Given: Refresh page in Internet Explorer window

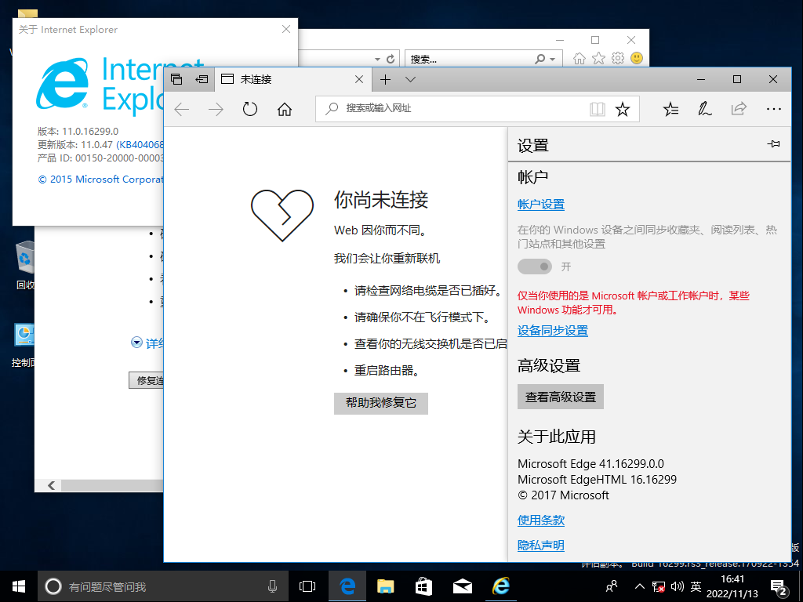Looking at the screenshot, I should click(x=391, y=59).
